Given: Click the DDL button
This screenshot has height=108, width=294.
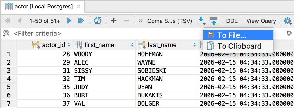Looking at the screenshot, I should [232, 21].
